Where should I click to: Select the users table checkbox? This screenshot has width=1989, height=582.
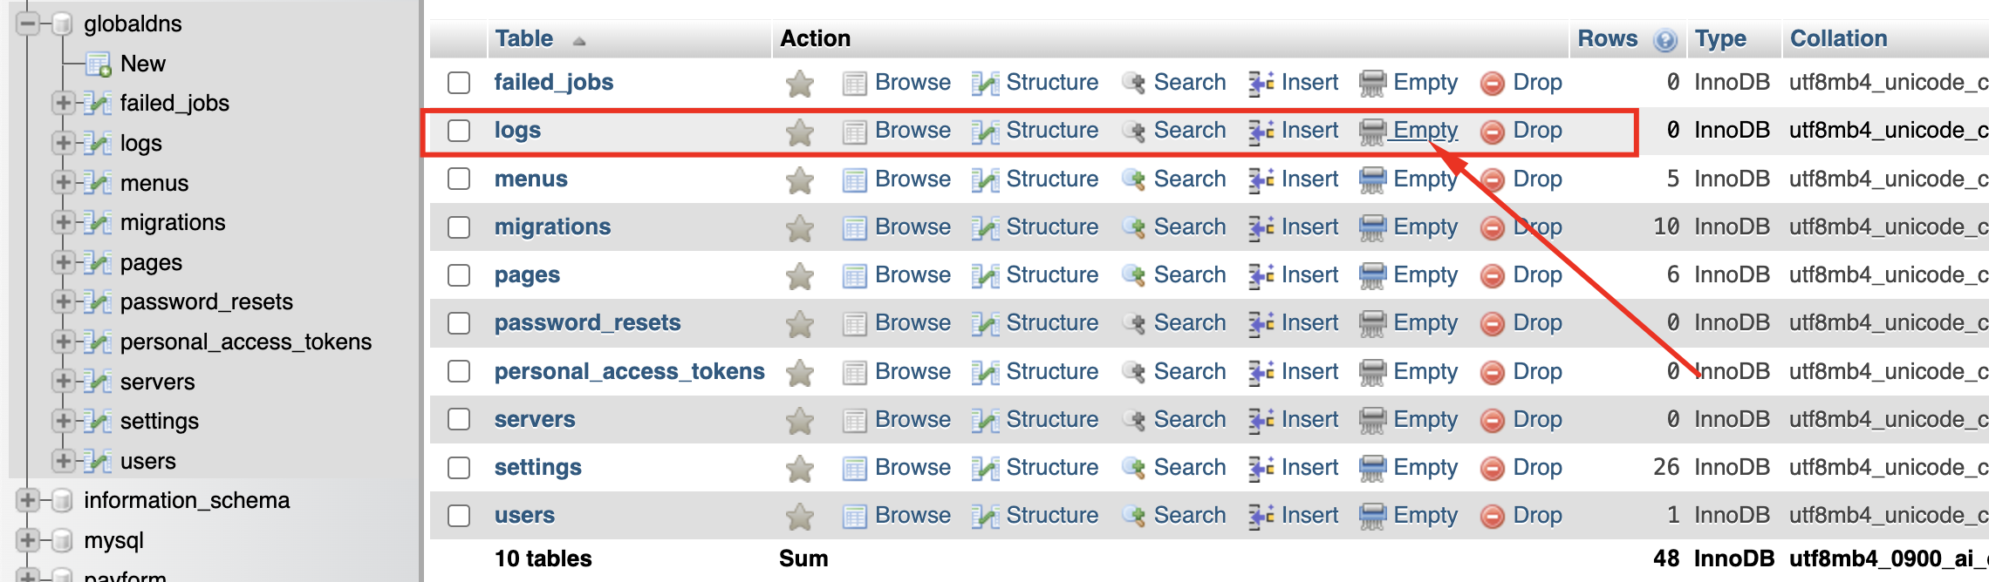point(459,516)
